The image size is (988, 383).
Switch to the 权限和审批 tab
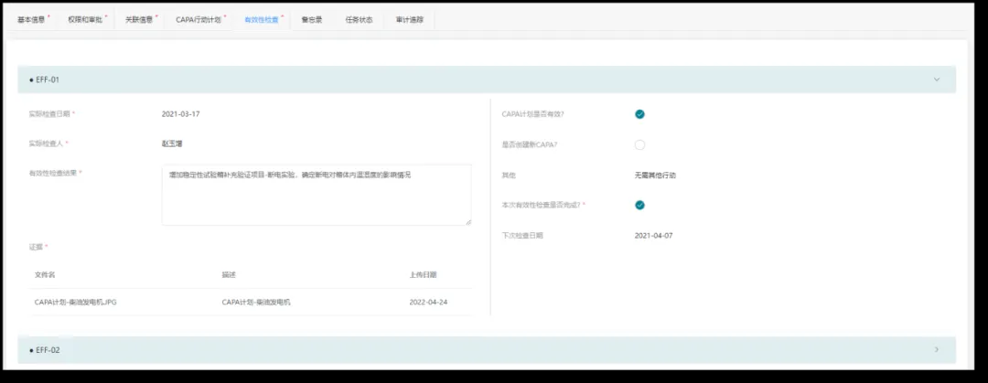[83, 19]
